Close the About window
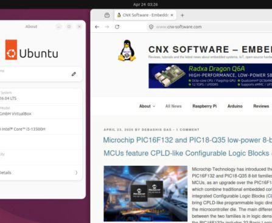The height and width of the screenshot is (223, 272). [x=79, y=27]
